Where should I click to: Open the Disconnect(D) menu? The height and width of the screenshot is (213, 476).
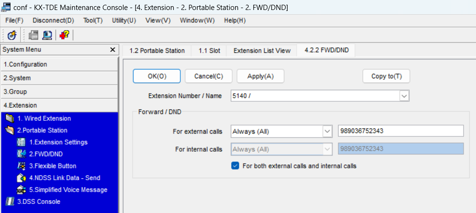(53, 20)
